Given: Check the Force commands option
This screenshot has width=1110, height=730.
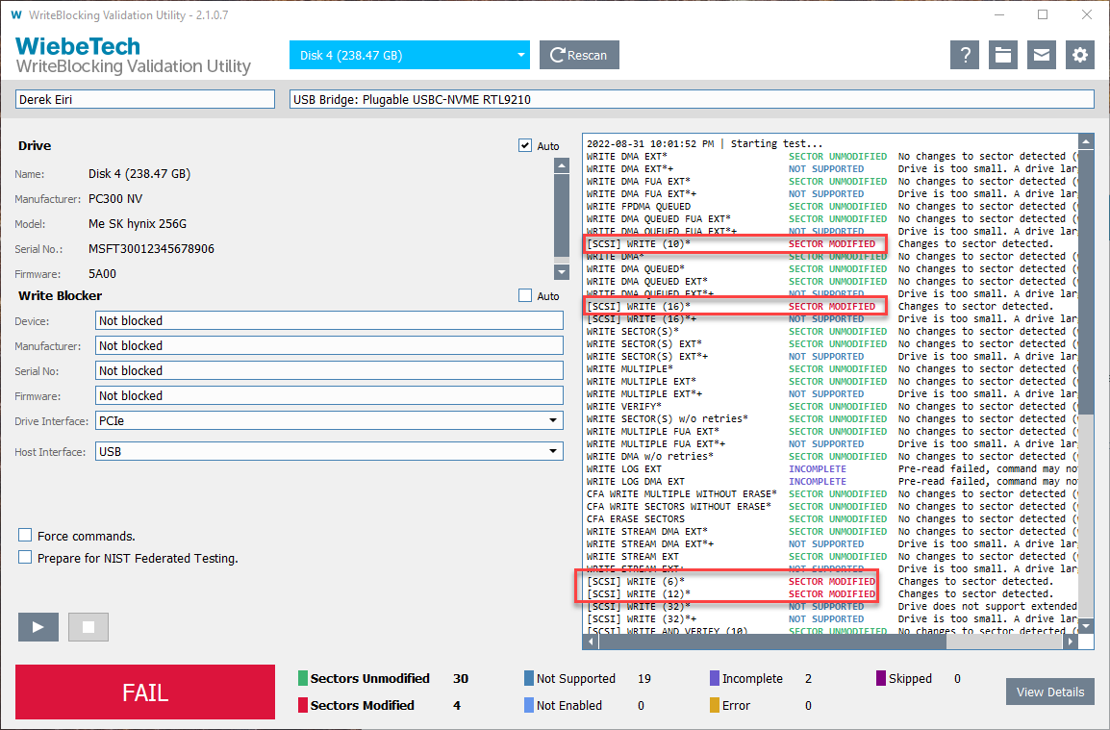Looking at the screenshot, I should [26, 536].
